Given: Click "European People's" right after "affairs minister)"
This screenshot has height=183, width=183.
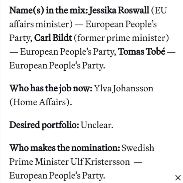Looking at the screenshot, I should click(x=121, y=24).
